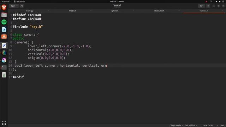Switch to the sphere.h tab
Viewport: 226px width, 127px height.
pyautogui.click(x=115, y=11)
